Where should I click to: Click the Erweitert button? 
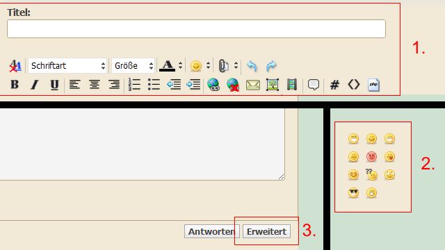[266, 231]
